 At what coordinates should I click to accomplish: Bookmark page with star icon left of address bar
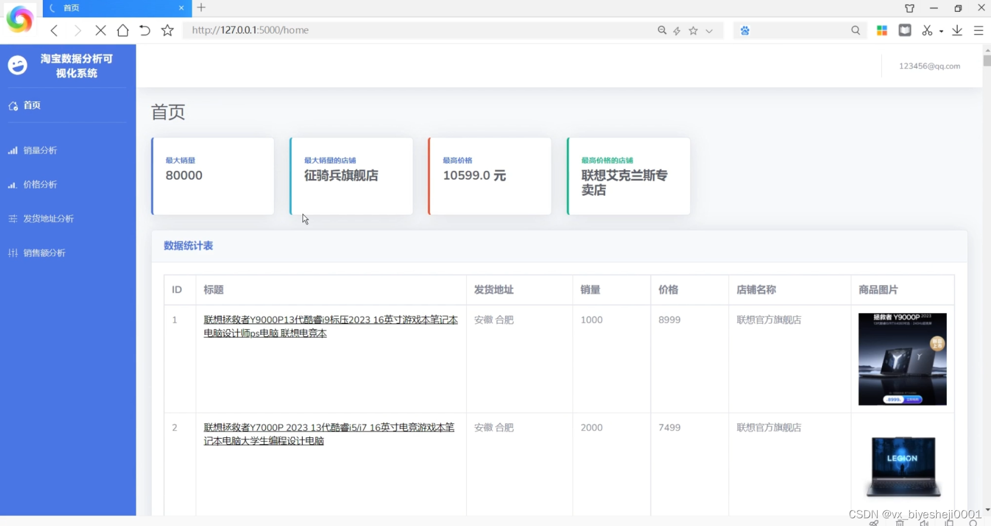click(167, 30)
